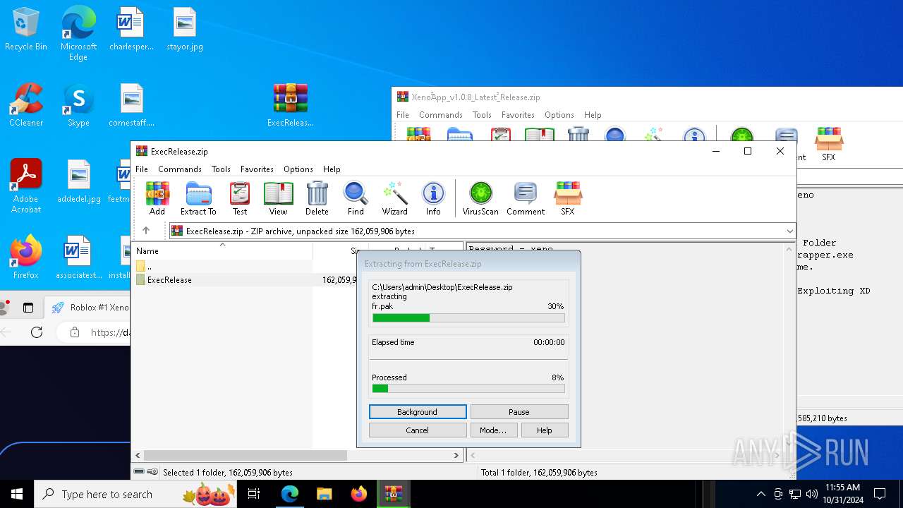Viewport: 903px width, 508px height.
Task: Click Help in the extraction dialog
Action: click(x=545, y=430)
